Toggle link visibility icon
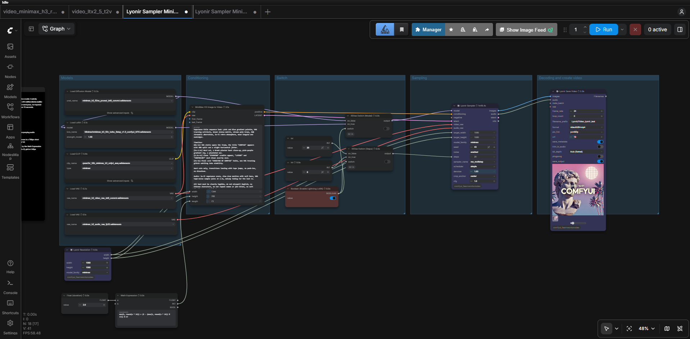This screenshot has height=339, width=690. click(680, 329)
